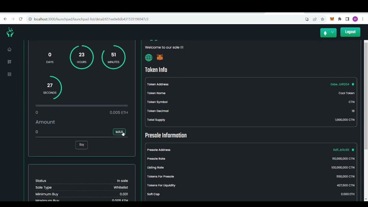Click the launchpad logo in the header

10,32
